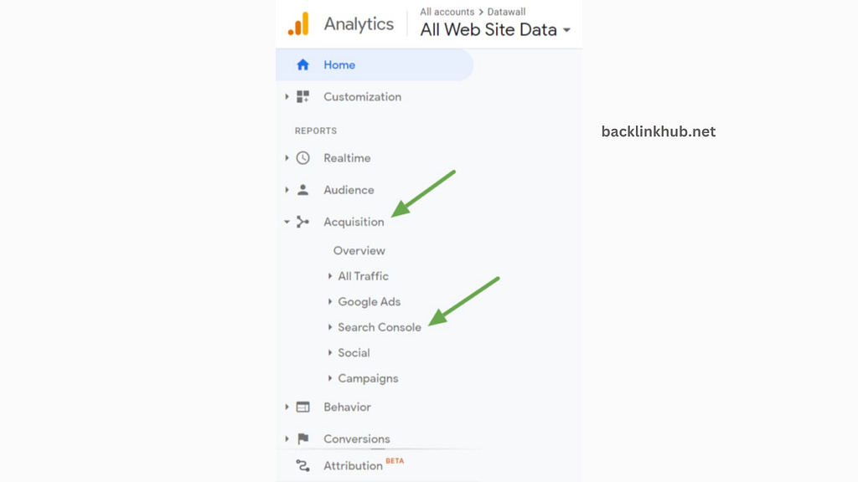The width and height of the screenshot is (858, 482).
Task: Collapse the expanded Acquisition section
Action: click(287, 222)
